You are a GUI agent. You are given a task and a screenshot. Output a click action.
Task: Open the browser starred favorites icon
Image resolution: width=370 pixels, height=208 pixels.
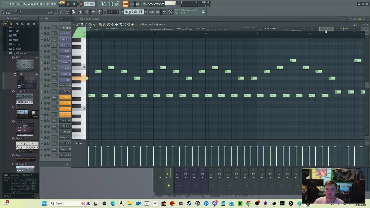click(x=34, y=24)
